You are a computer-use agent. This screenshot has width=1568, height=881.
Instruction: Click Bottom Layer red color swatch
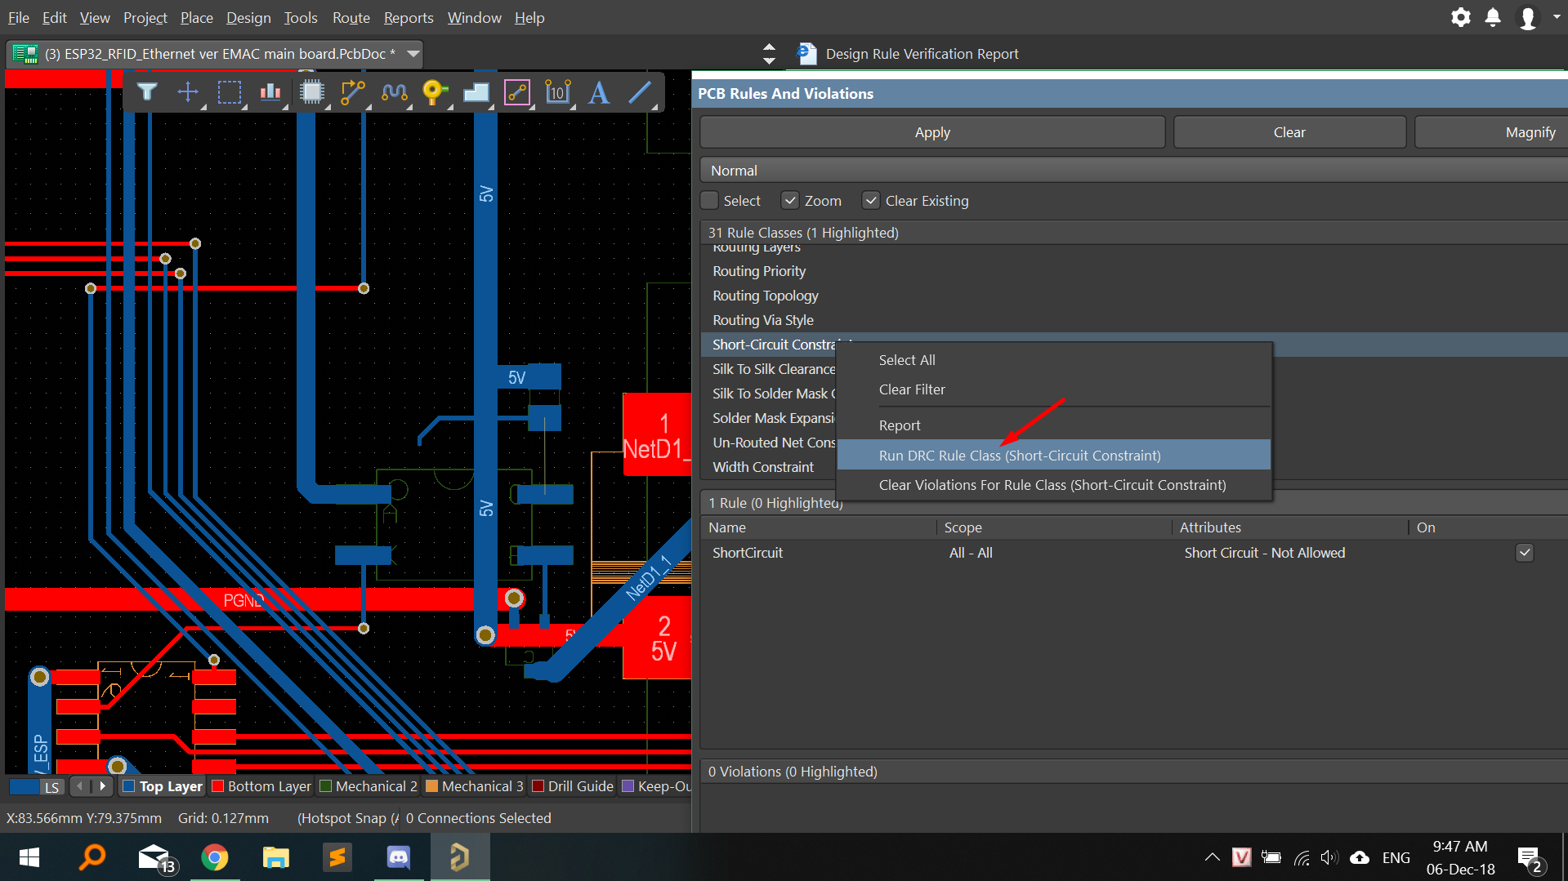[217, 786]
